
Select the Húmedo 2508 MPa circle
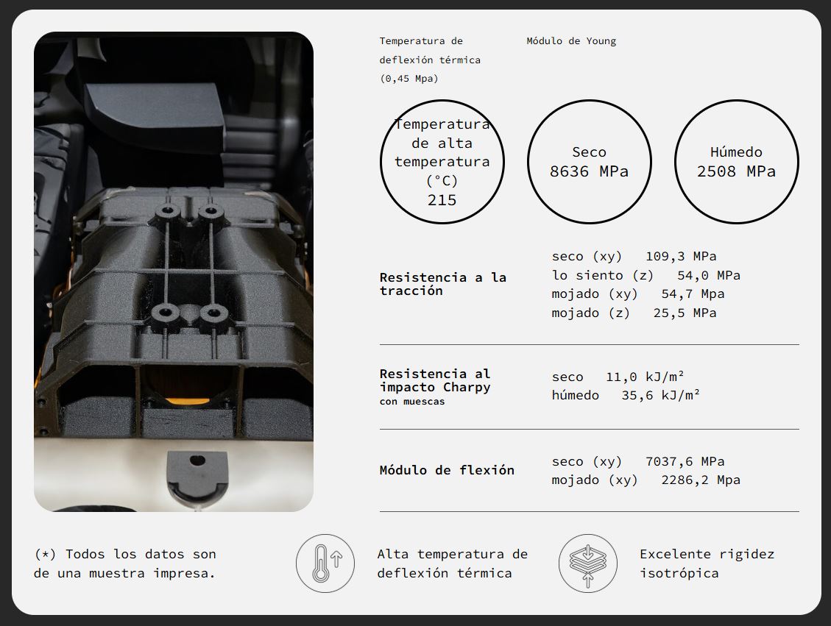pos(736,162)
